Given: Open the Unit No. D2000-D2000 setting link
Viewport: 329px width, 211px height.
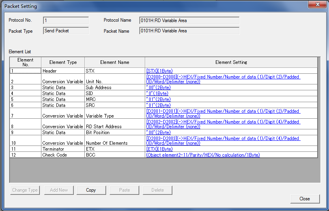Looking at the screenshot, I should point(223,77).
